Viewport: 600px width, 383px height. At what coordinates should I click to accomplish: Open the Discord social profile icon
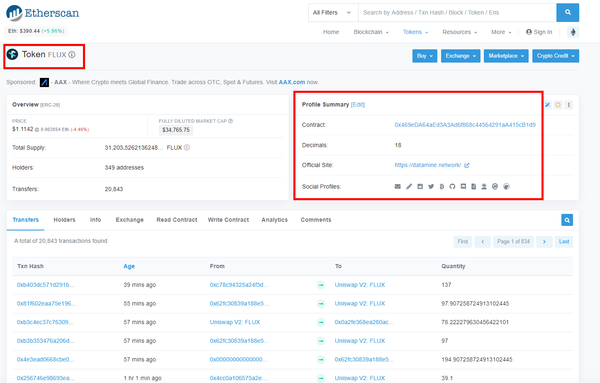(463, 187)
